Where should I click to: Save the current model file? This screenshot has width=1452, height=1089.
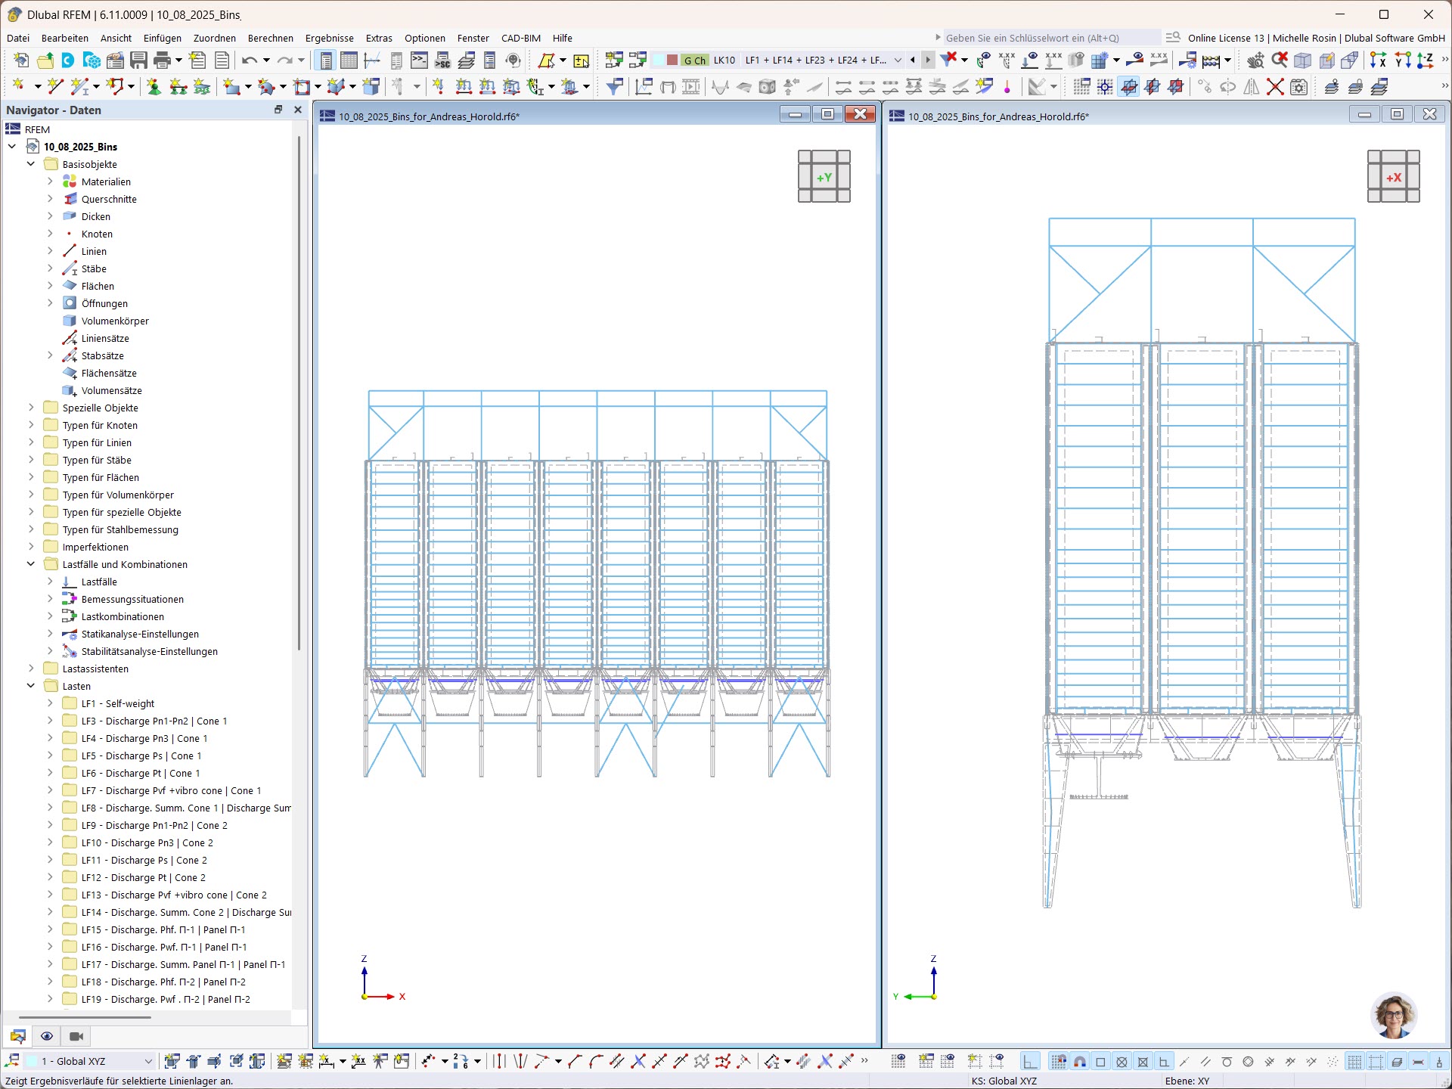138,60
